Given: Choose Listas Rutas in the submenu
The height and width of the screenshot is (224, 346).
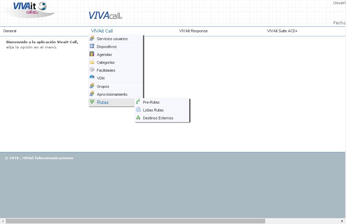Looking at the screenshot, I should (162, 110).
